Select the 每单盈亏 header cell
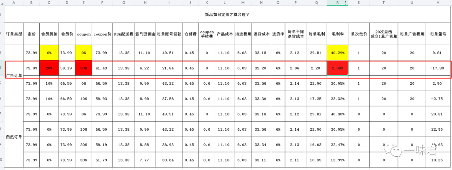 (x=438, y=34)
